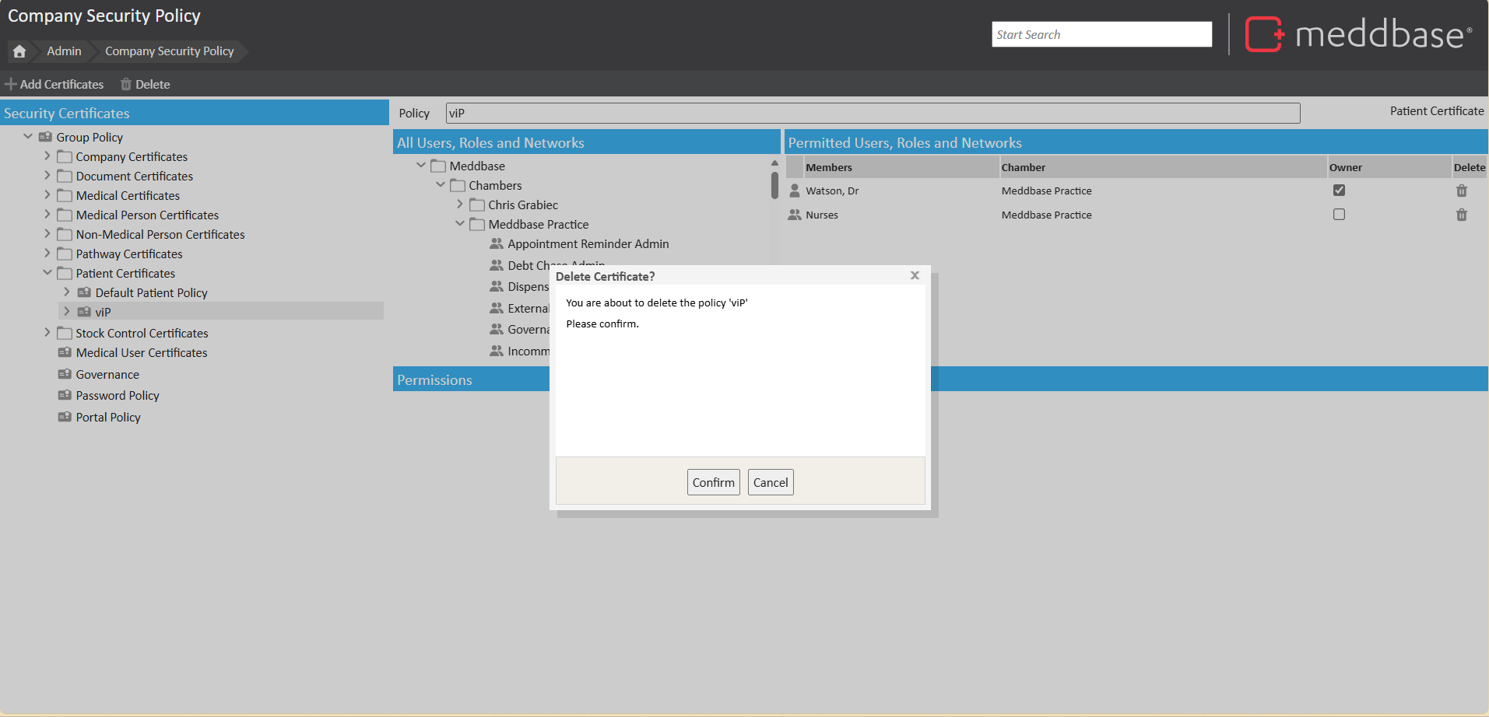Click the Start Search input field
Image resolution: width=1489 pixels, height=717 pixels.
(x=1101, y=34)
